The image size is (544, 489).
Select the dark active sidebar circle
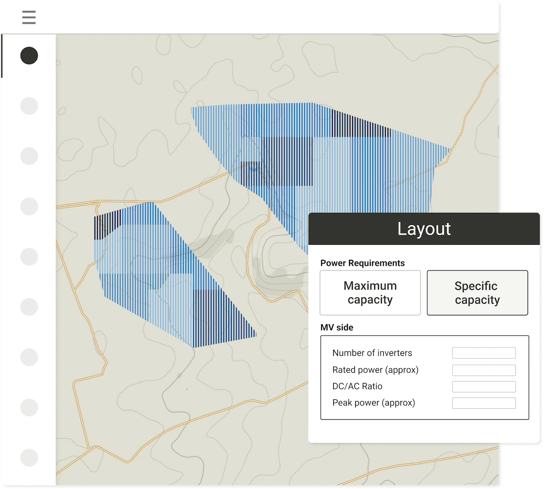point(29,56)
